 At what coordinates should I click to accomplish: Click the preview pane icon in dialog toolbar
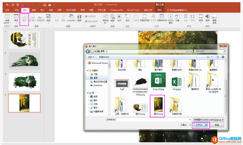(x=217, y=57)
